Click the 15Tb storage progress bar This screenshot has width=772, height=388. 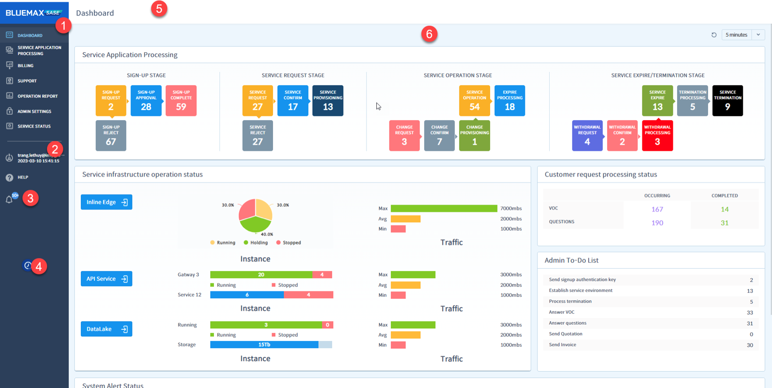[265, 345]
